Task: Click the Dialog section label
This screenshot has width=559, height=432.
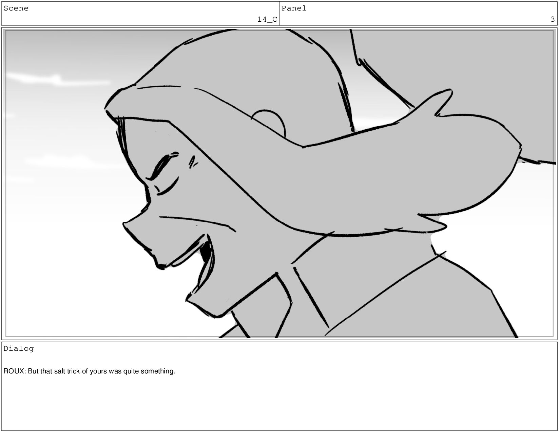Action: (19, 349)
